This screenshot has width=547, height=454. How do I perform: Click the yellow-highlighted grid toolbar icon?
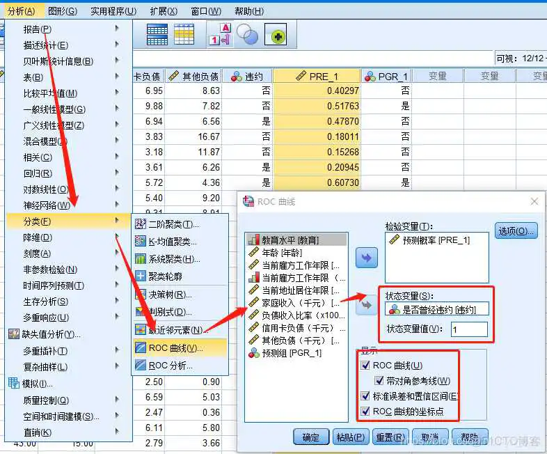[x=184, y=34]
